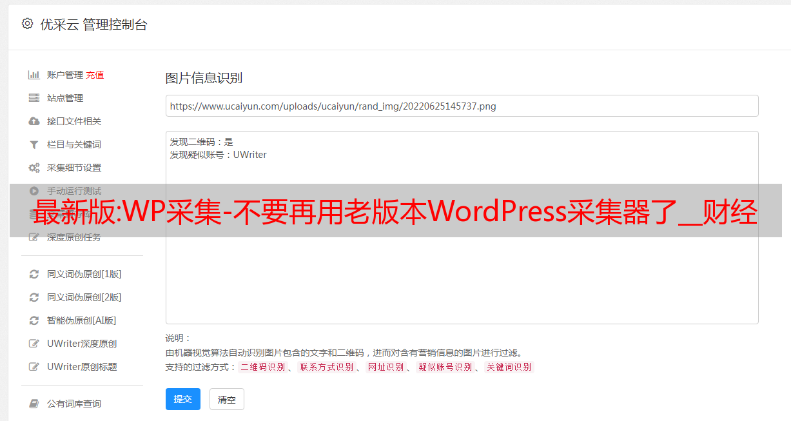Click the result line 发现疑似账号：UWriter
The width and height of the screenshot is (791, 421).
coord(218,155)
